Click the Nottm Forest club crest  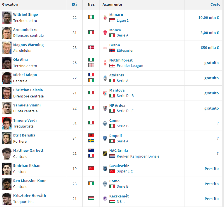[105, 63]
